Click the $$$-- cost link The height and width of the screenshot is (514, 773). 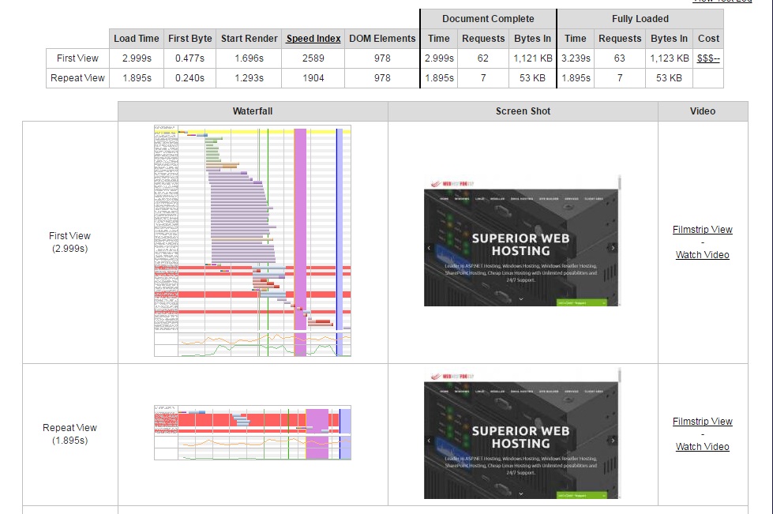point(708,58)
